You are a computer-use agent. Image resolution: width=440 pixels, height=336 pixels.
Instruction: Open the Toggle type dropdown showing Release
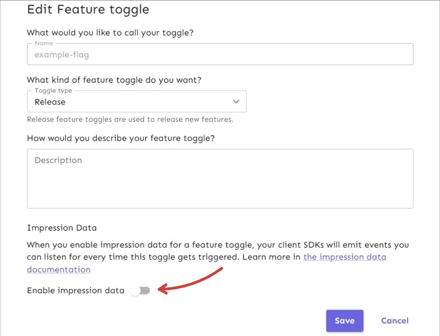(x=137, y=101)
